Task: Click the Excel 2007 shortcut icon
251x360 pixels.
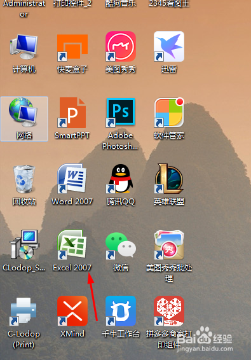Action: (x=72, y=245)
